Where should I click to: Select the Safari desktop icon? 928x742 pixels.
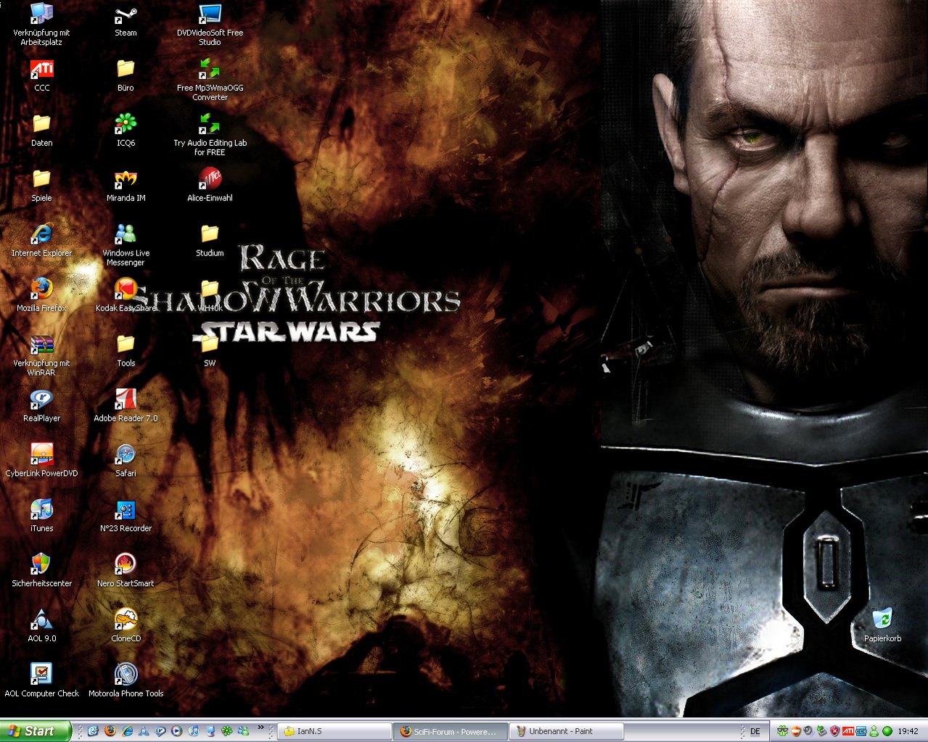tap(126, 455)
